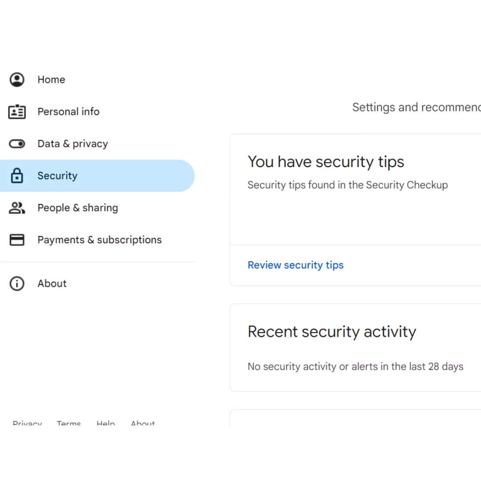This screenshot has width=481, height=481.
Task: Click the You have security tips heading
Action: point(326,162)
